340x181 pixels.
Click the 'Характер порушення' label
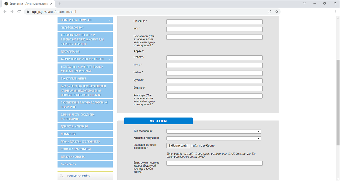pos(147,138)
